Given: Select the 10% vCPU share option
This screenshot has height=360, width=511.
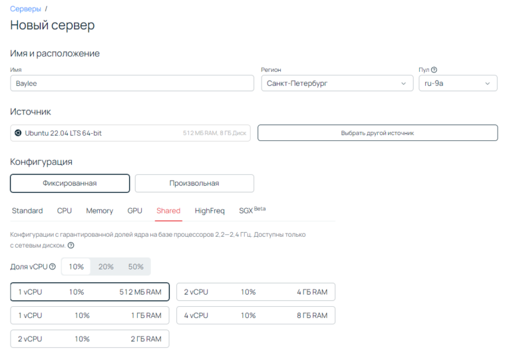Looking at the screenshot, I should pos(76,267).
